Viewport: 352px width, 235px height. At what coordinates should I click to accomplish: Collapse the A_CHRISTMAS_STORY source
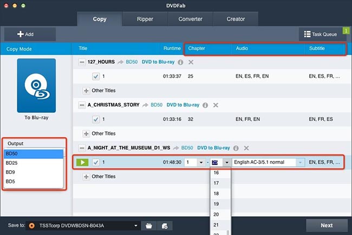pos(82,105)
